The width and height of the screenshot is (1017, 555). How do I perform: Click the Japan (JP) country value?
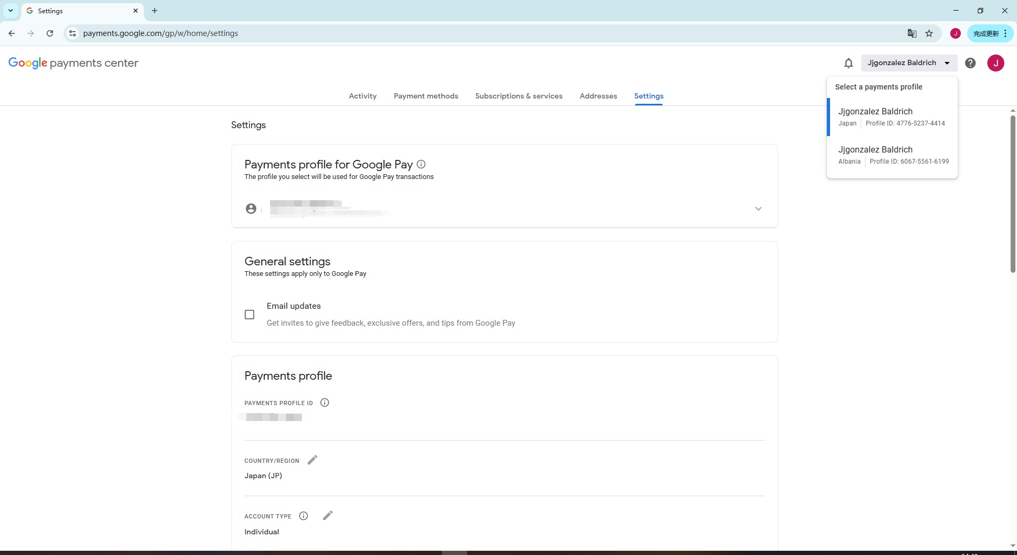263,476
